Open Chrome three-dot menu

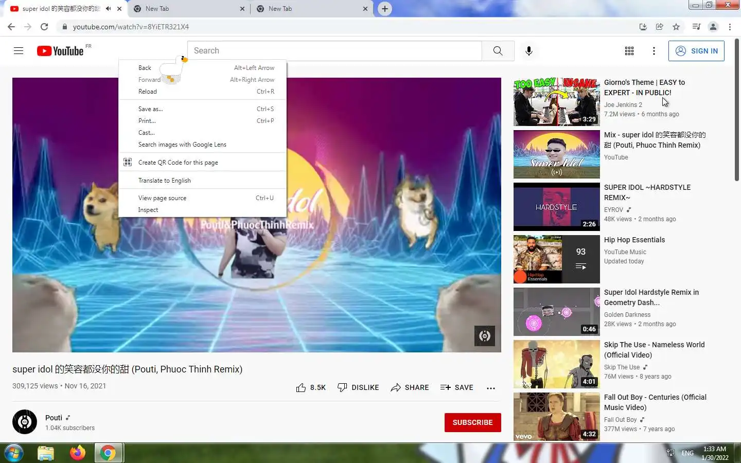pyautogui.click(x=730, y=27)
